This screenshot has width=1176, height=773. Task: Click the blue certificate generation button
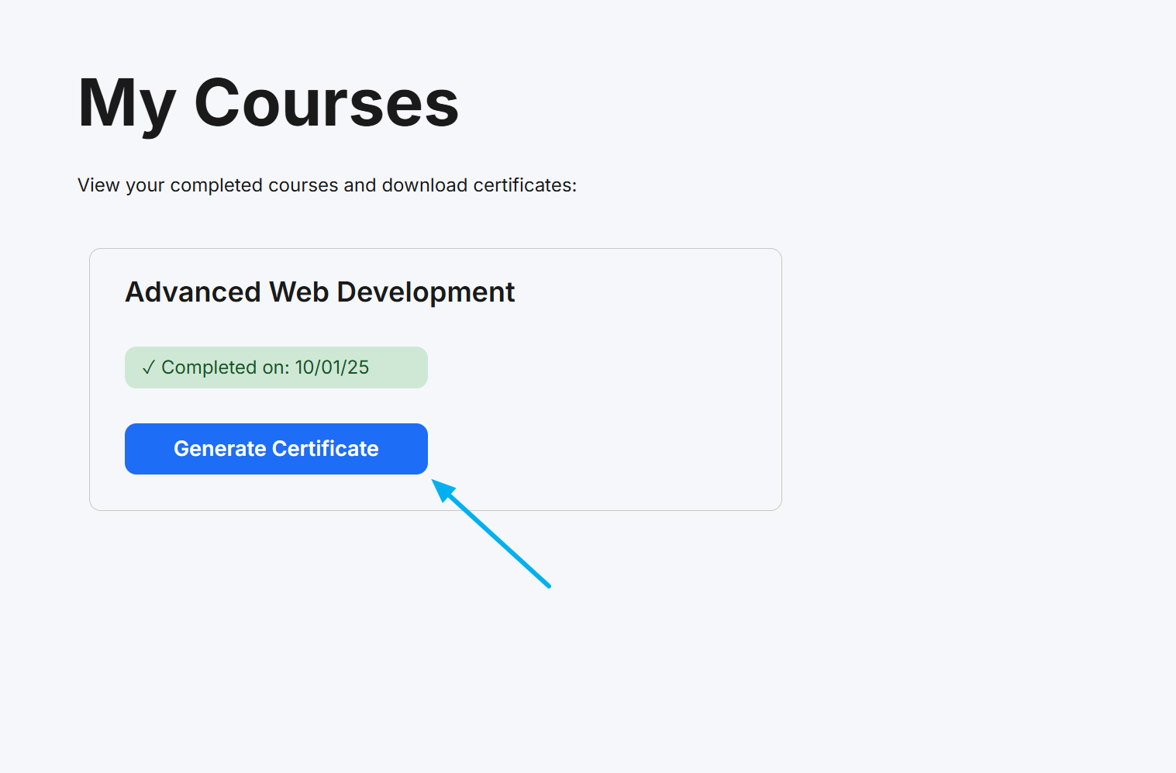(276, 449)
